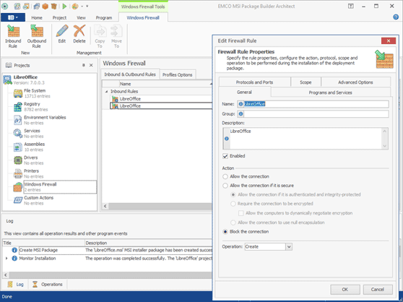Expand the Monitor Installation log entry

pos(6,259)
